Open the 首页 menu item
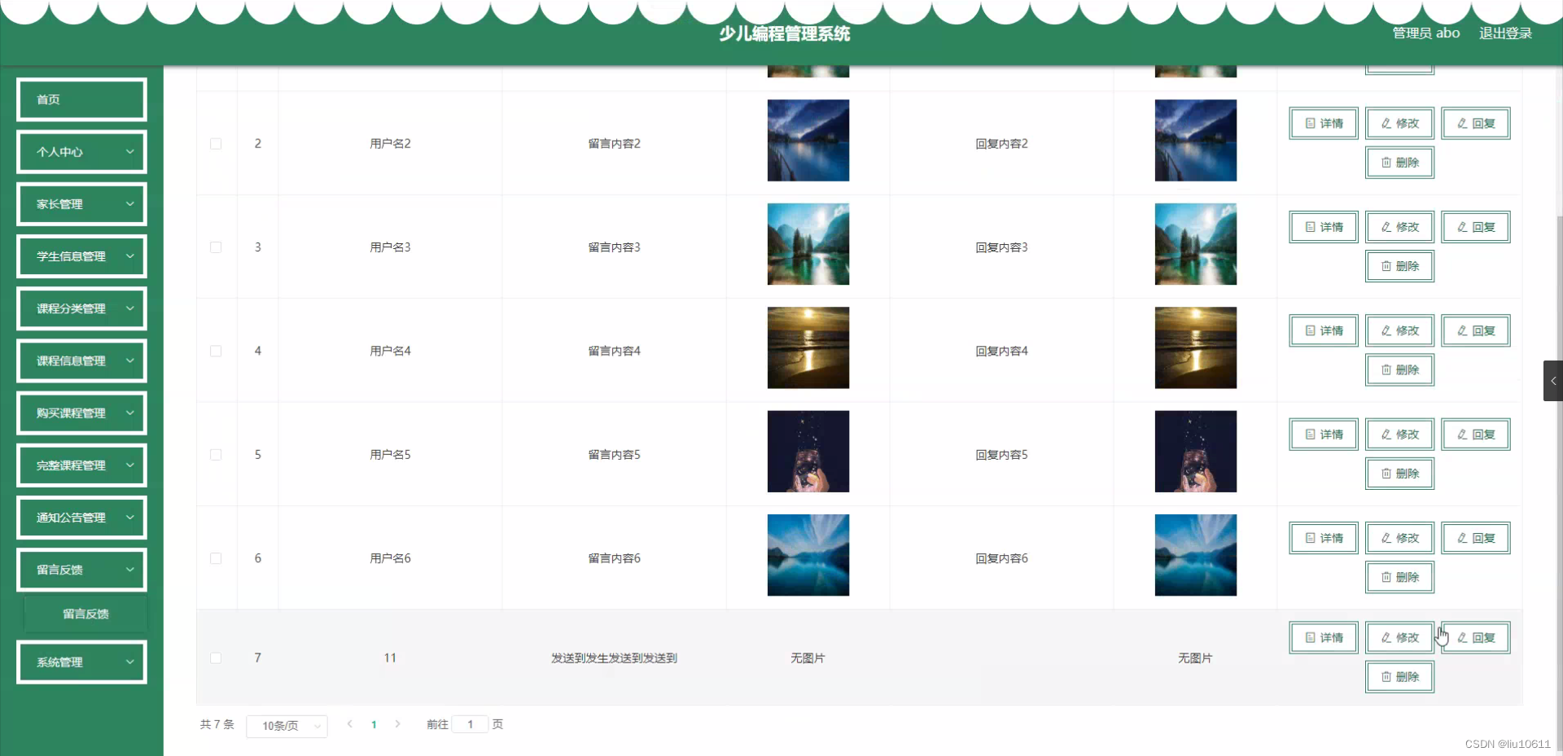 point(81,99)
